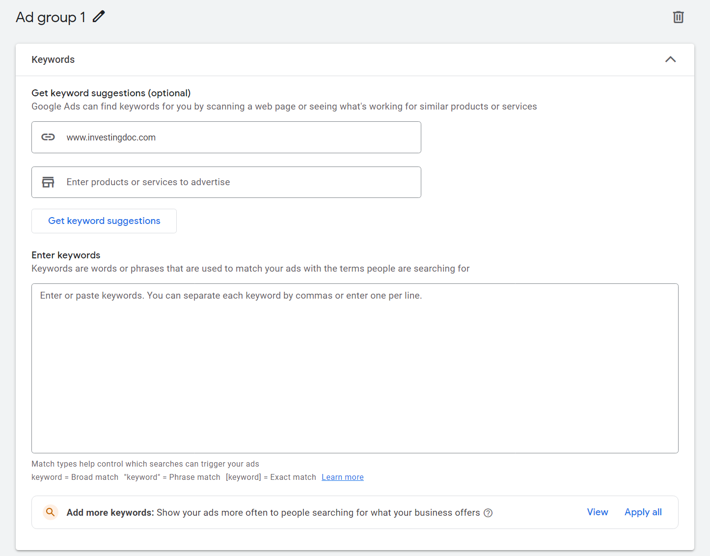
Task: Click the Keywords section heading text
Action: pyautogui.click(x=53, y=59)
